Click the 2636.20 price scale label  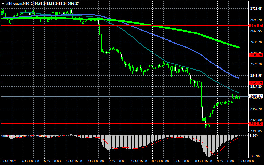tap(256, 42)
